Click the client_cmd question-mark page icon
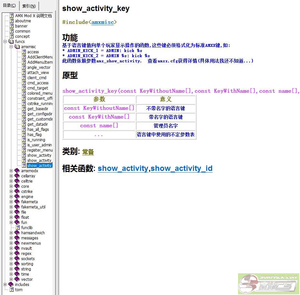This screenshot has width=300, height=295. coord(24,78)
